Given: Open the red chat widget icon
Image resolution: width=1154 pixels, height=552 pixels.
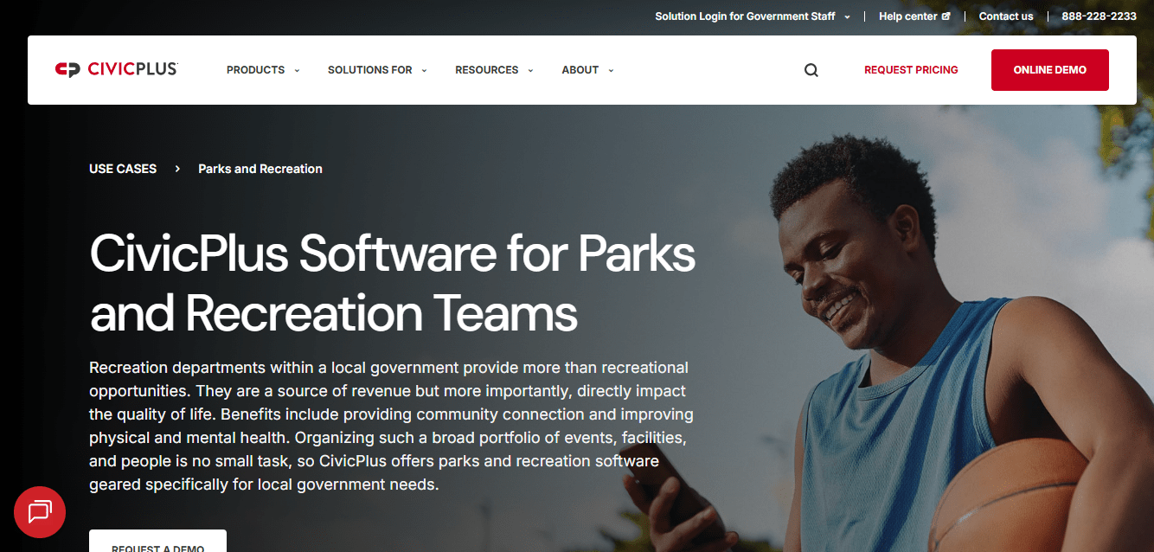Looking at the screenshot, I should point(40,512).
